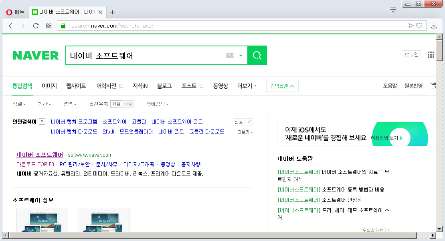Click the 로그인 button
Viewport: 445px width, 241px height.
pyautogui.click(x=411, y=55)
